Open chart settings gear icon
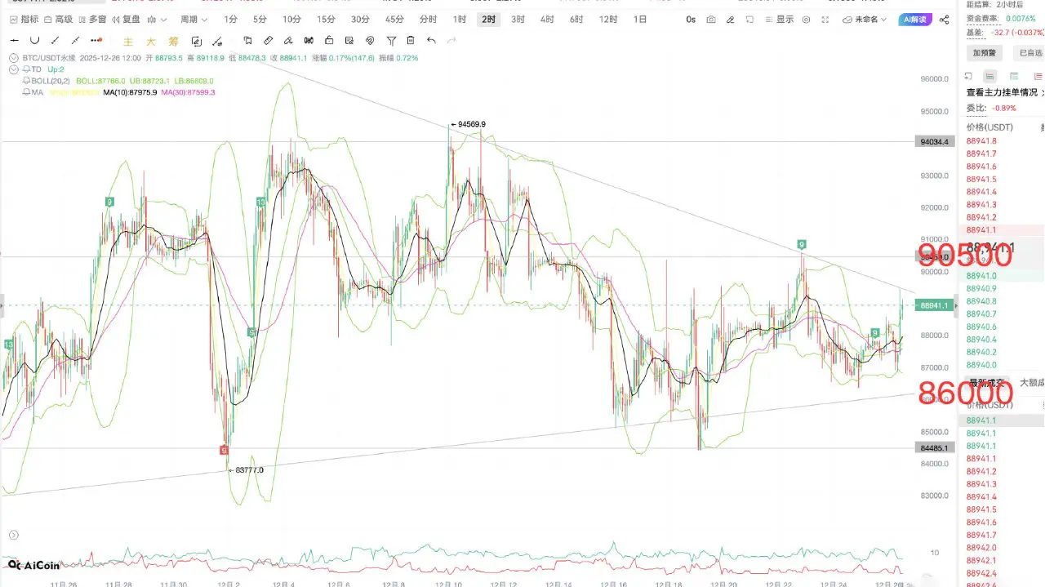The image size is (1045, 587). pyautogui.click(x=807, y=20)
